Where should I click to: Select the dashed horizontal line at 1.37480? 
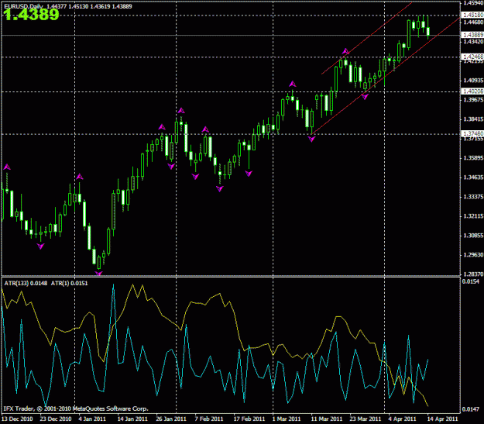(231, 134)
